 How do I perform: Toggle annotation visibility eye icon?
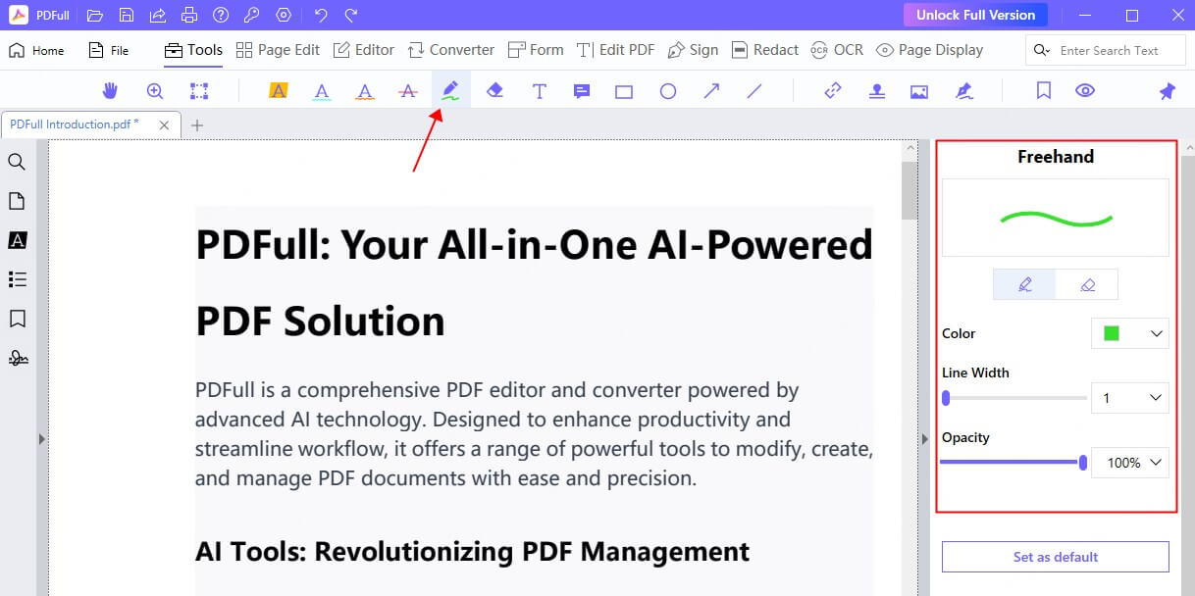click(1084, 91)
